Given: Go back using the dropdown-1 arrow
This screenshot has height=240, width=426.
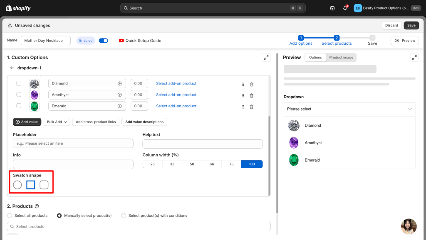Looking at the screenshot, I should coord(12,68).
